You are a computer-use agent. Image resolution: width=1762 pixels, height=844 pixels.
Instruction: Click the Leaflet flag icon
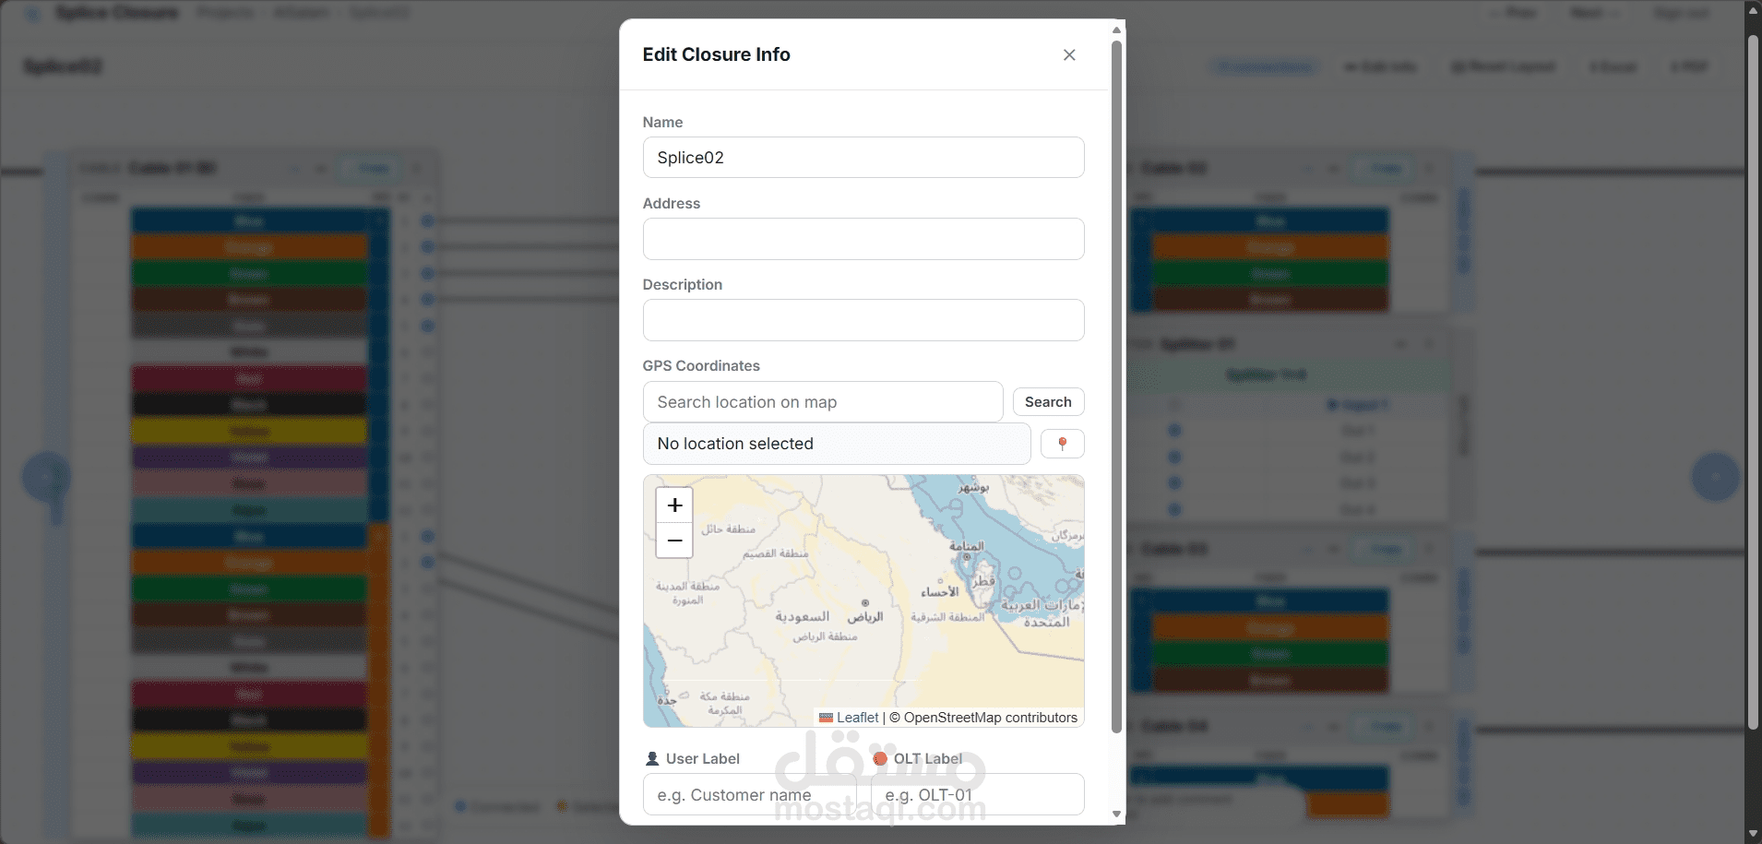click(x=827, y=718)
